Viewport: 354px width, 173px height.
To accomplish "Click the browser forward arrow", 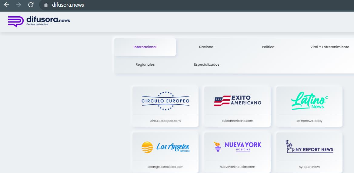I will click(x=18, y=5).
